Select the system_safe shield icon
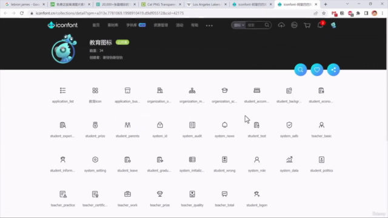The height and width of the screenshot is (218, 388). tap(289, 125)
